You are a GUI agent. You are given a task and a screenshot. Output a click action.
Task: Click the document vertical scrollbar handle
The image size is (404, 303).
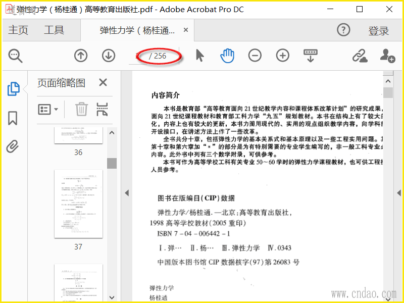click(388, 92)
